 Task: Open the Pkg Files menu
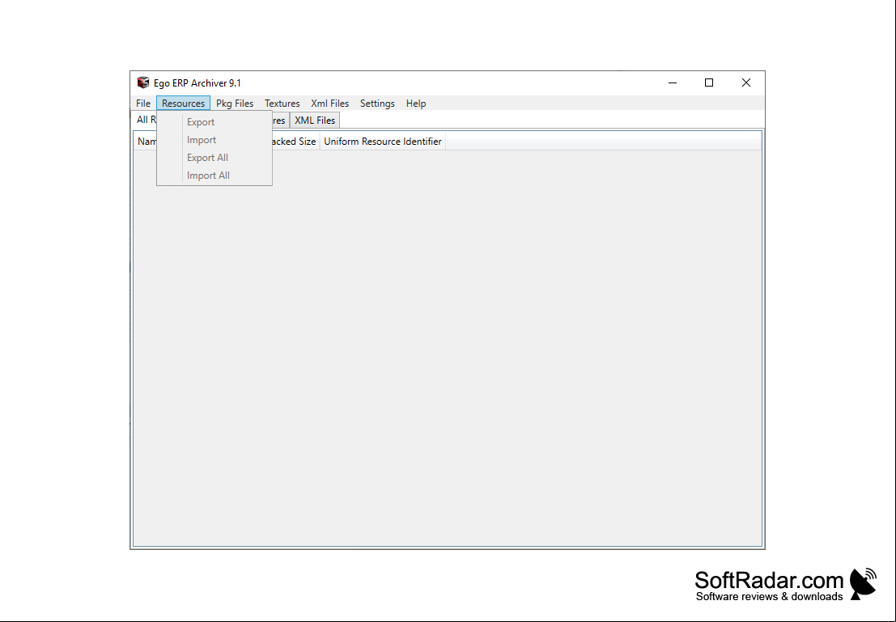(x=234, y=104)
